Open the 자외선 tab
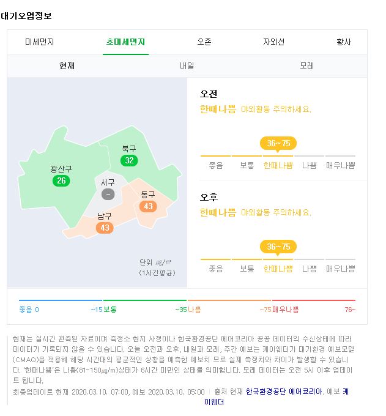This screenshot has height=416, width=386. click(274, 42)
